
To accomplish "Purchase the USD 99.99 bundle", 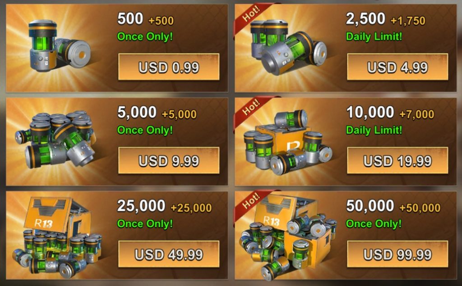I will pyautogui.click(x=397, y=254).
